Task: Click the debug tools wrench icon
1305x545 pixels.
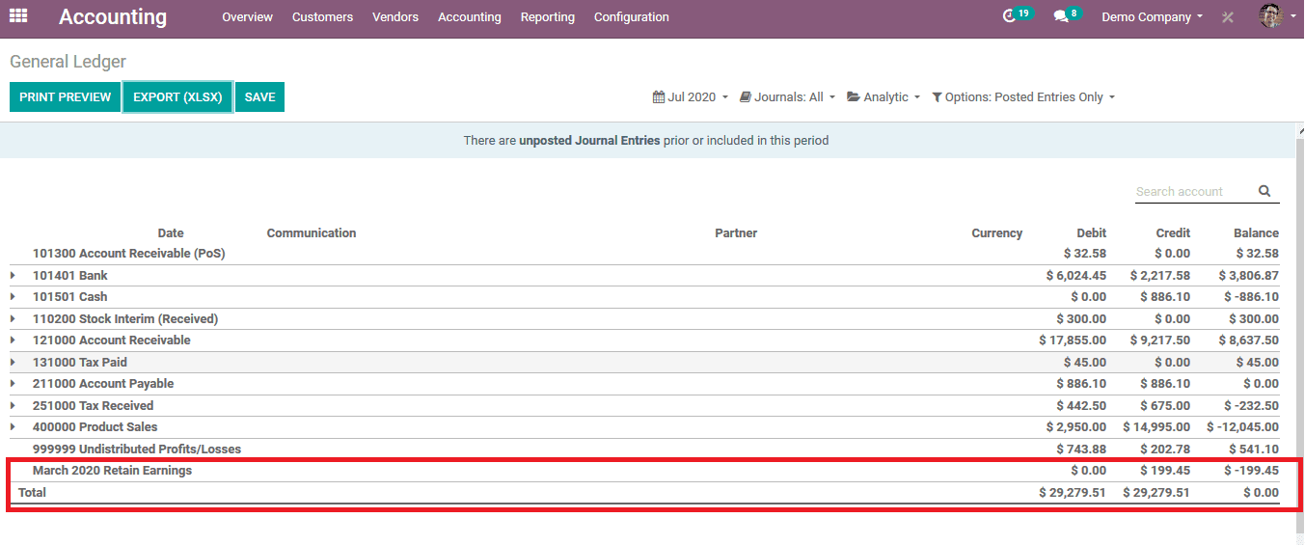Action: (x=1228, y=17)
